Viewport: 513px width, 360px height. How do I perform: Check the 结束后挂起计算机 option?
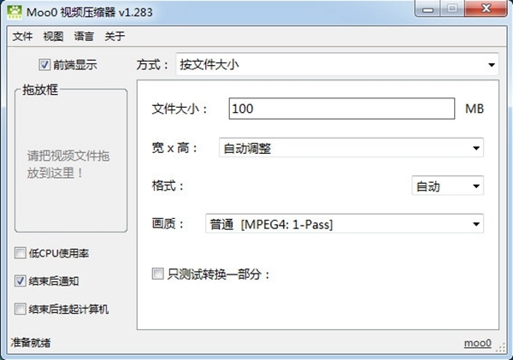pos(20,309)
